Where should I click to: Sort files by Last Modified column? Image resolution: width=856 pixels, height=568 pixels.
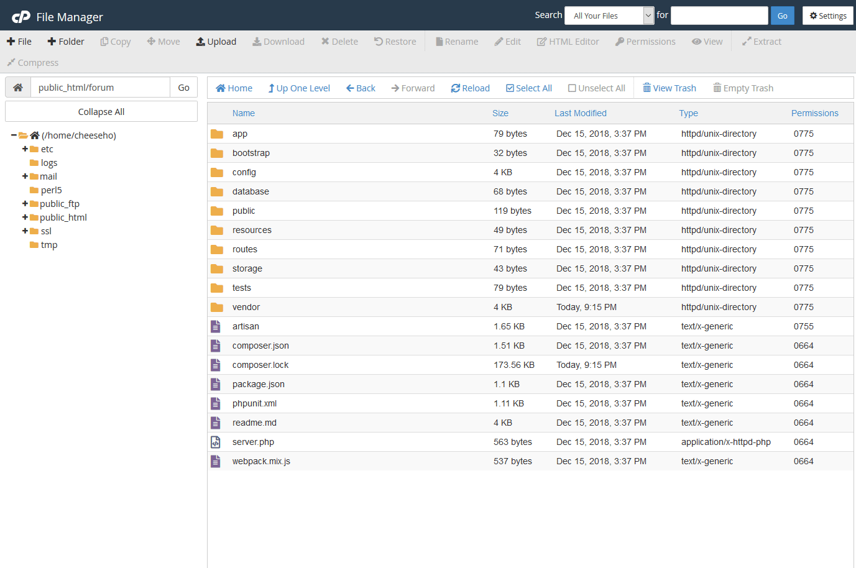[580, 113]
